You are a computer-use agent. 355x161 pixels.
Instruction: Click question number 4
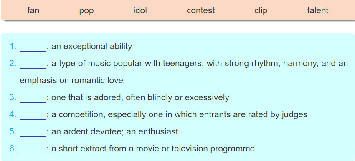13,115
